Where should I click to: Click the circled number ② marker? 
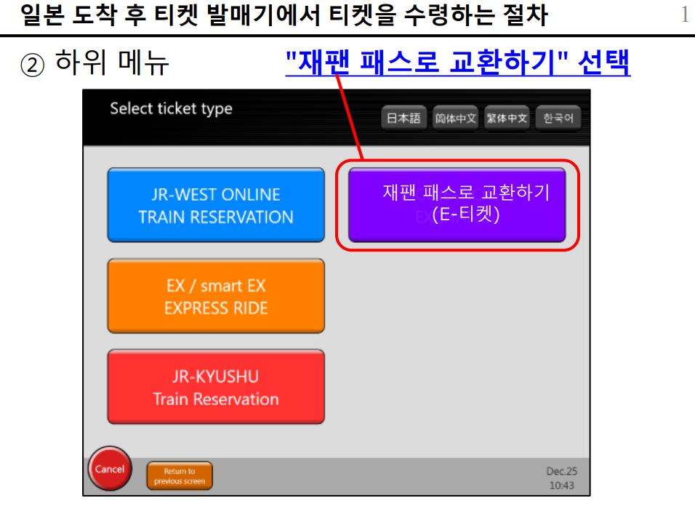coord(33,65)
